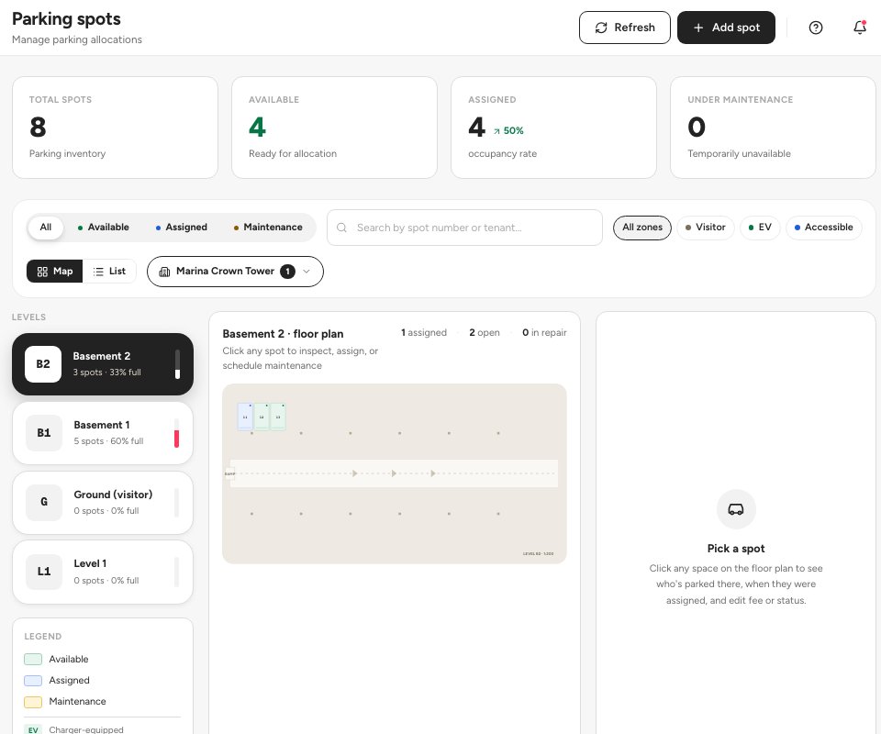Open the help question-mark icon
Viewport: 881px width, 734px height.
[815, 28]
